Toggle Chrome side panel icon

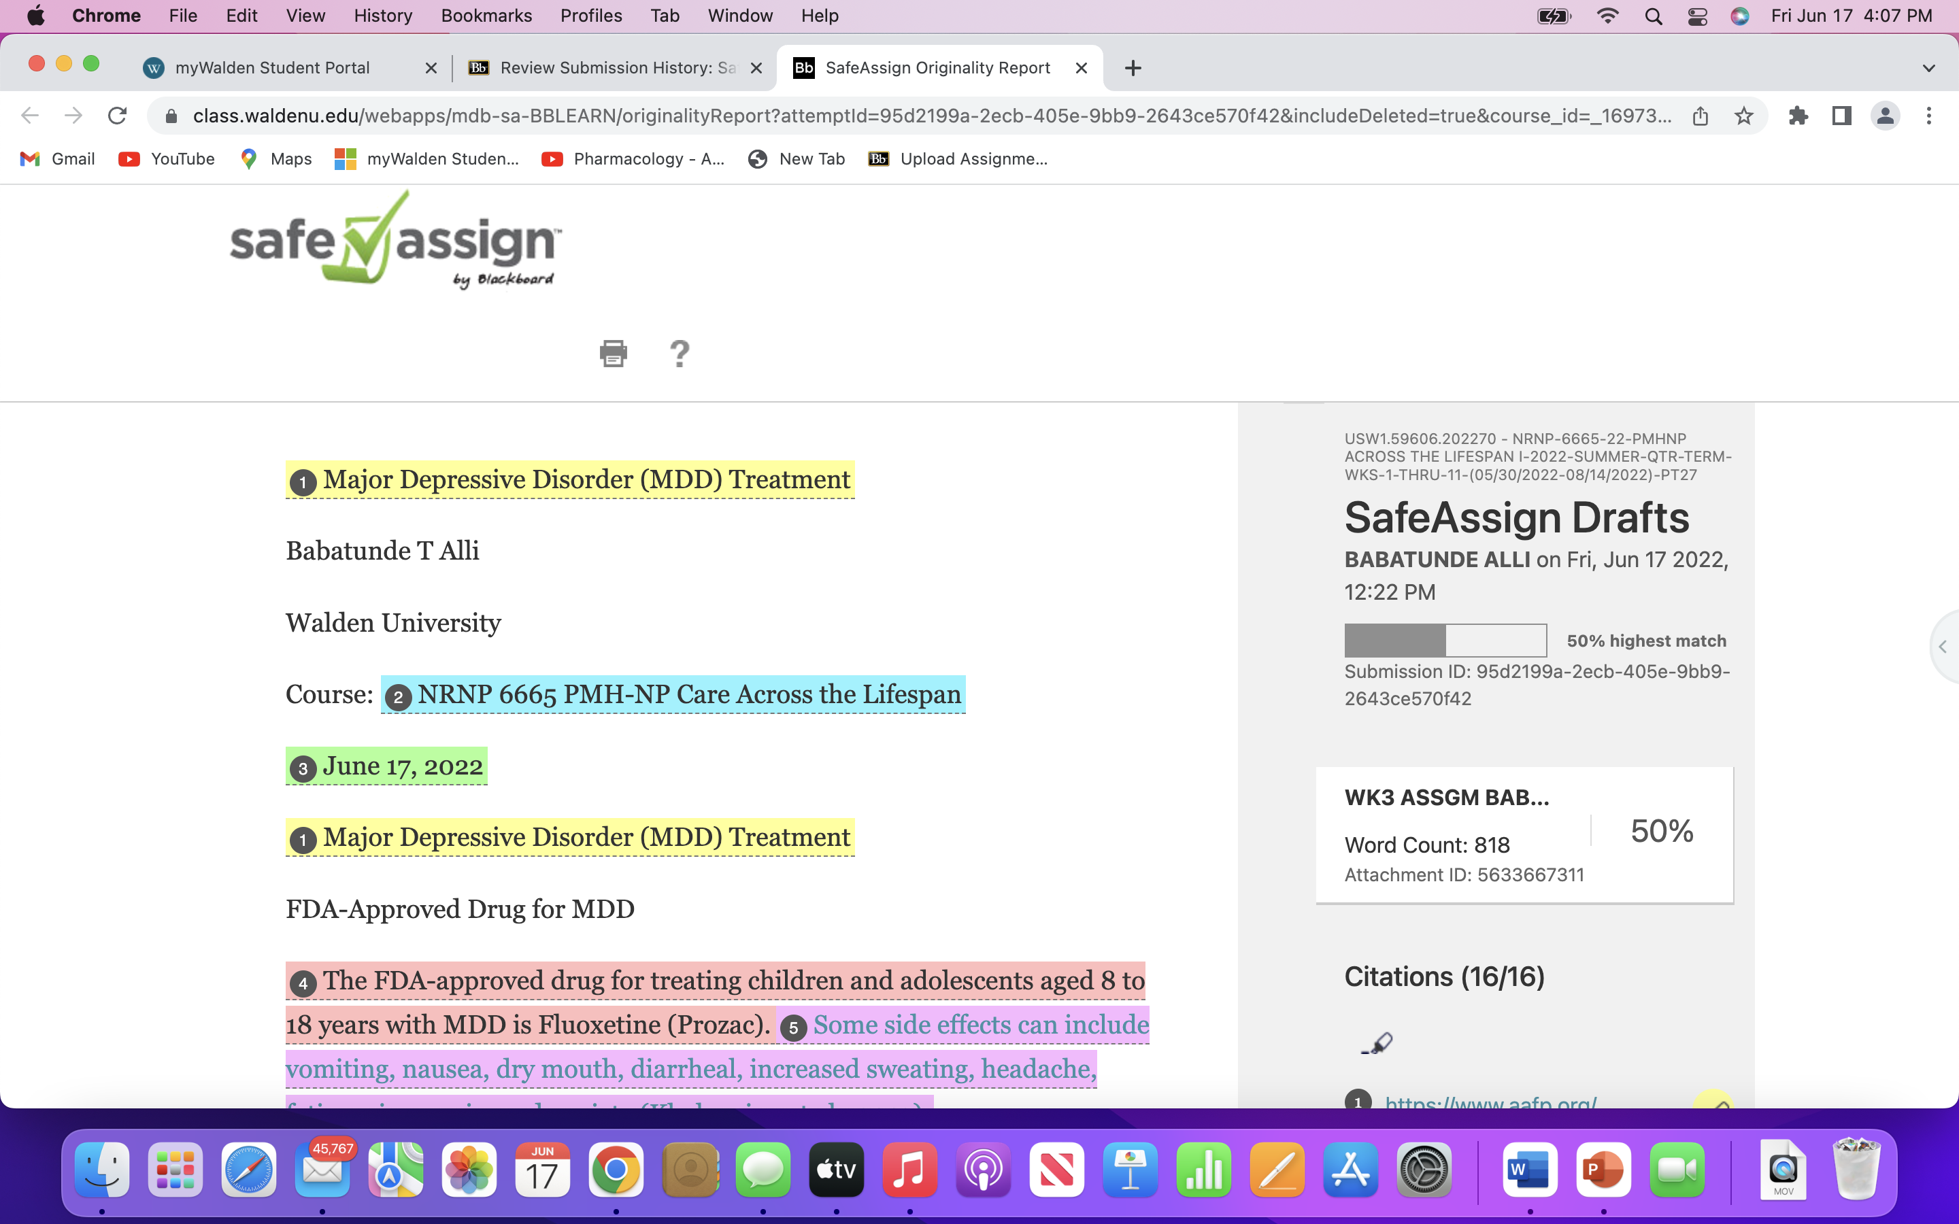(x=1841, y=116)
